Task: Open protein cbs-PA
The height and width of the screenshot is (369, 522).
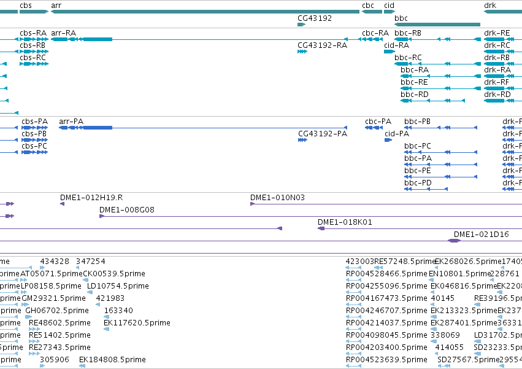Action: [34, 128]
